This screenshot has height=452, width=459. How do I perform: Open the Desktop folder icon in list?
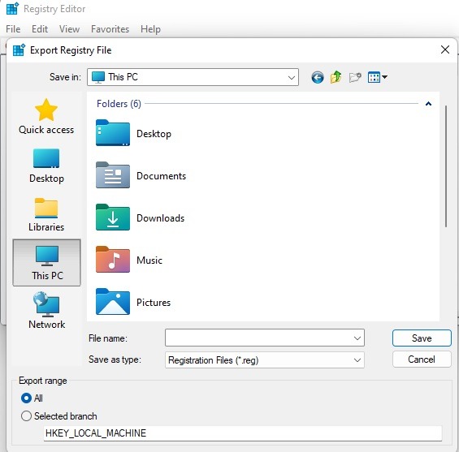(x=113, y=133)
